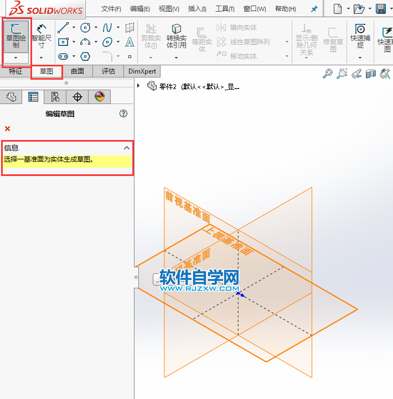This screenshot has width=393, height=399.
Task: Select the Line sketch tool
Action: coord(63,28)
